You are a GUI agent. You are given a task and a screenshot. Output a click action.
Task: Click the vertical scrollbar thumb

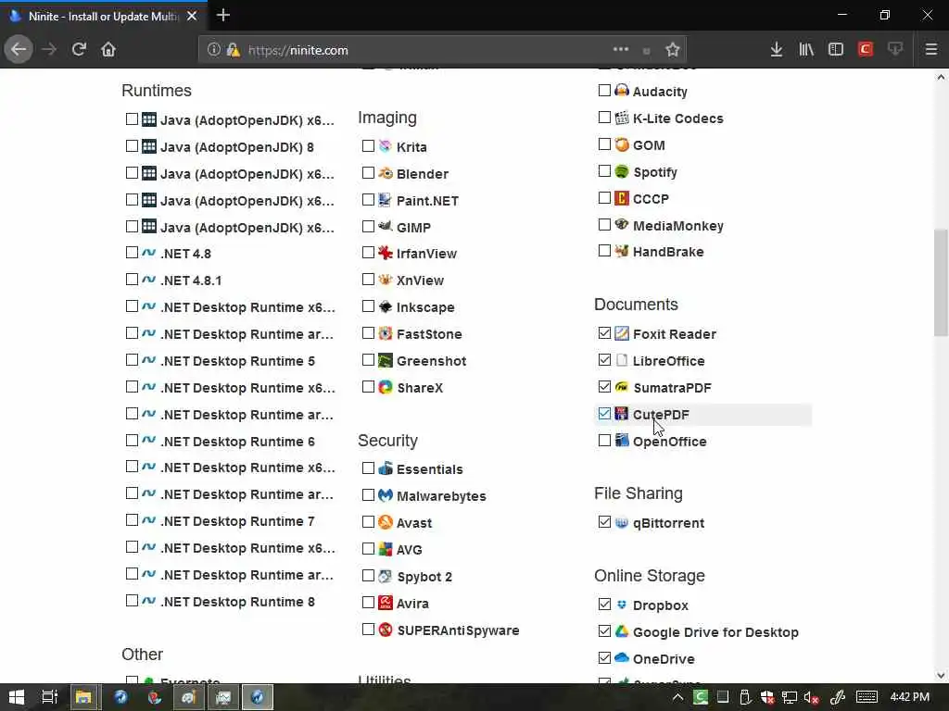941,281
